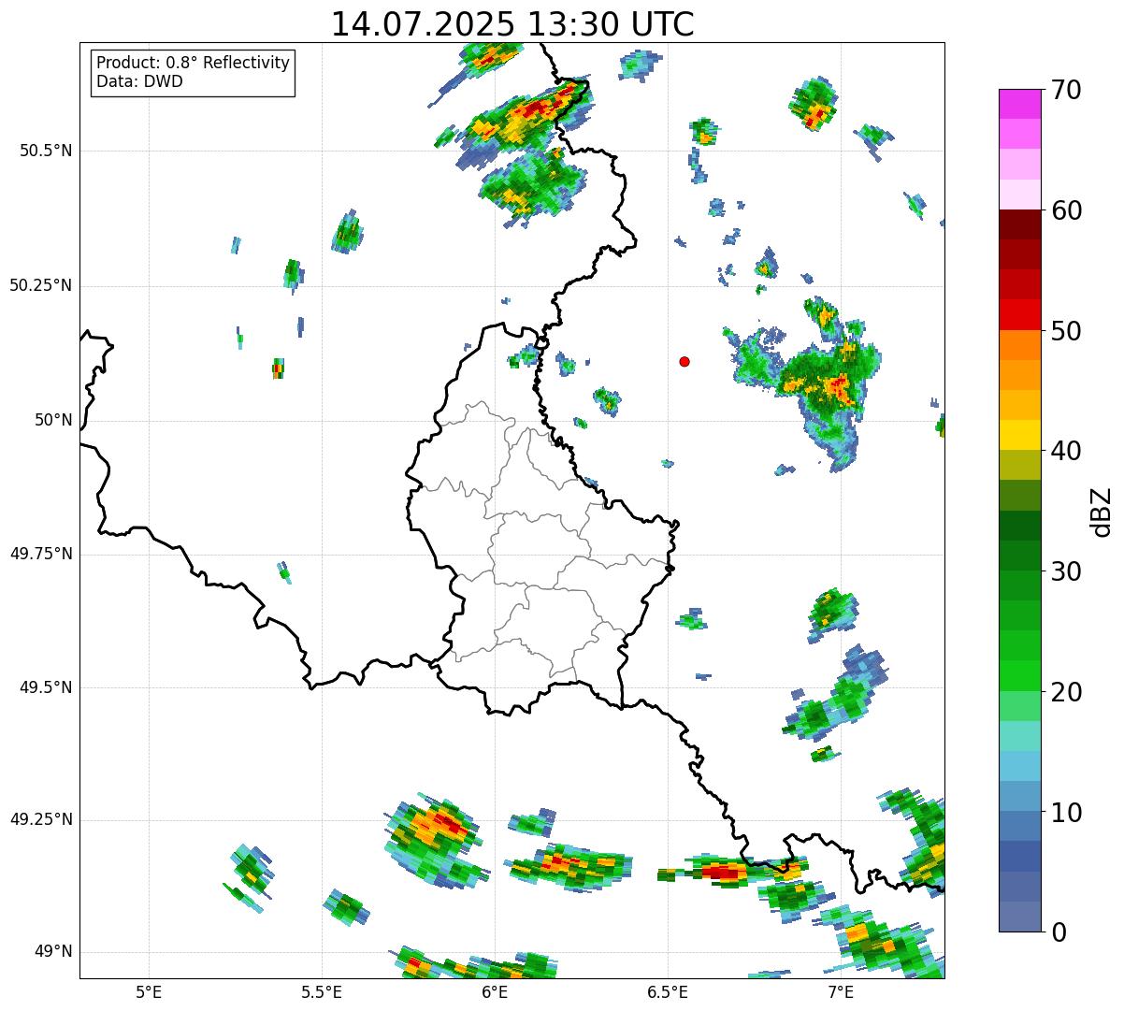Click the 49.75°N latitude label
The image size is (1124, 1011).
coord(41,554)
